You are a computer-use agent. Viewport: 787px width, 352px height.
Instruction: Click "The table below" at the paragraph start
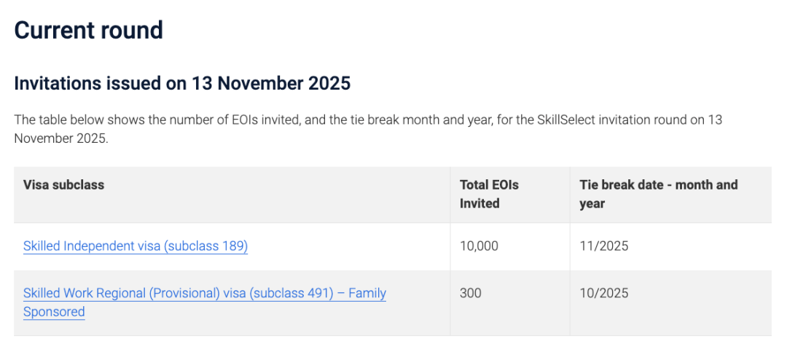click(55, 120)
